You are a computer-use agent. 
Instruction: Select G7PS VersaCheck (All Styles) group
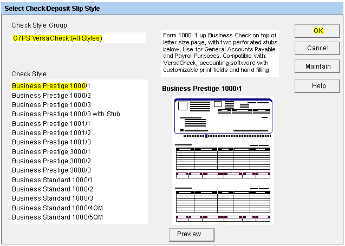click(x=78, y=38)
